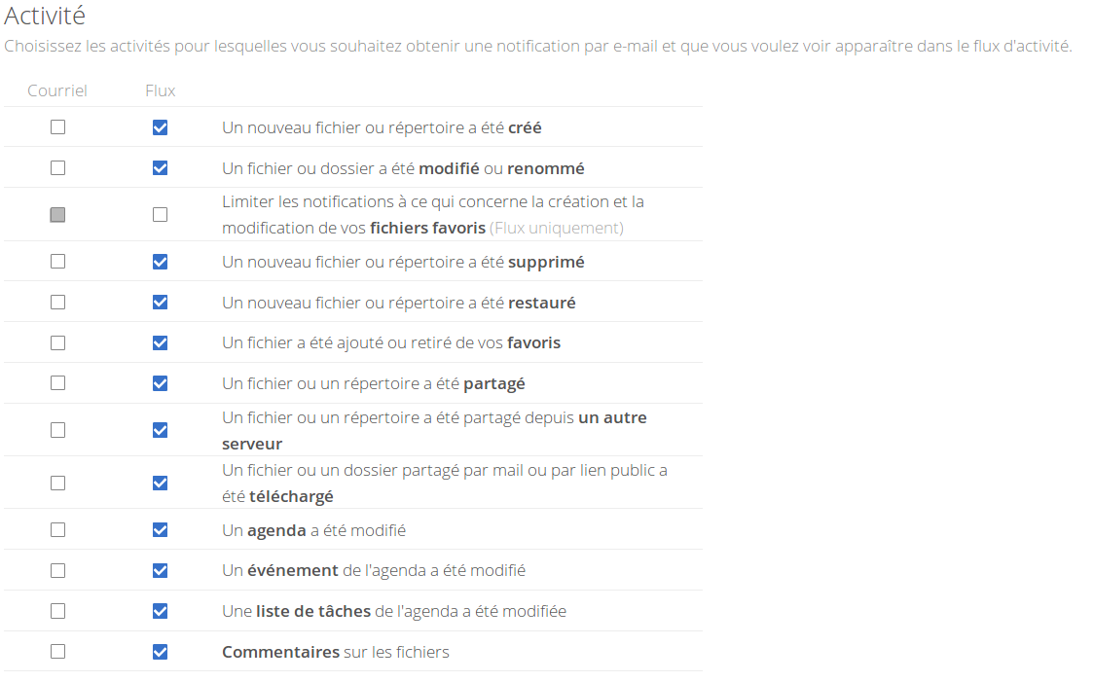Uncheck Flux for file comments
1094x682 pixels.
160,651
